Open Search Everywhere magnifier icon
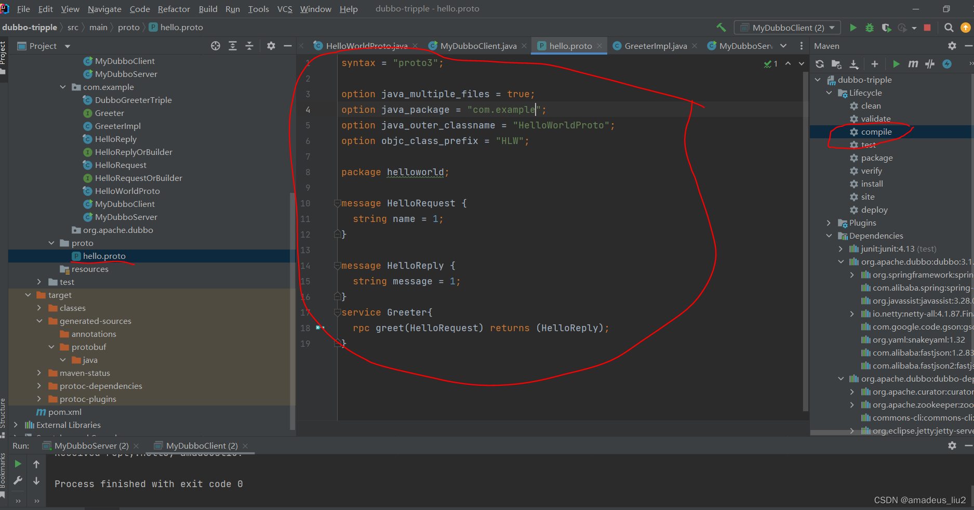Viewport: 974px width, 510px height. 949,28
